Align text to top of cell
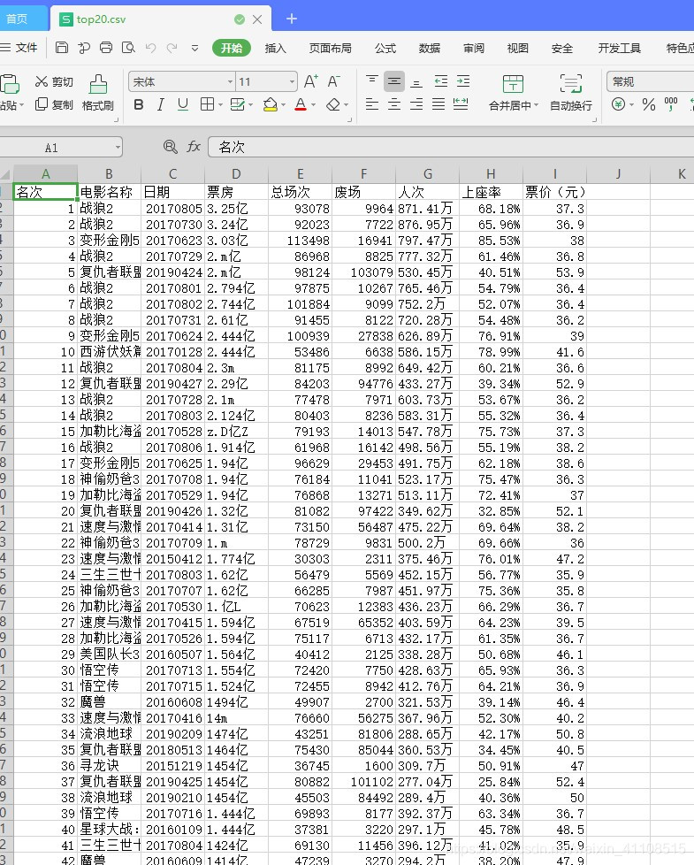The image size is (694, 865). [x=372, y=81]
